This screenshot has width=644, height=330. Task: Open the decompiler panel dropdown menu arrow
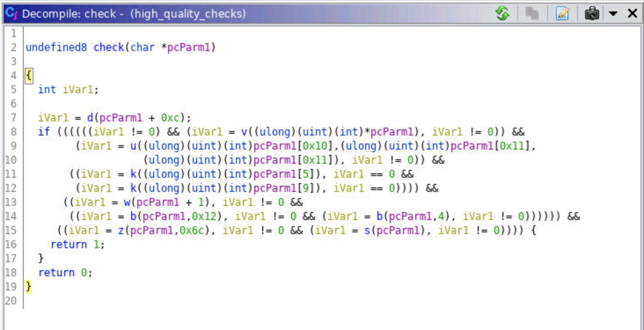pyautogui.click(x=613, y=14)
